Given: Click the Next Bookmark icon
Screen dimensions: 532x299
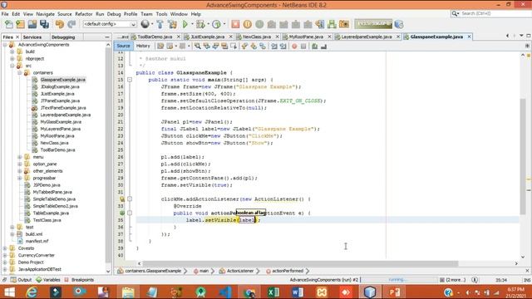Looking at the screenshot, I should tap(254, 47).
